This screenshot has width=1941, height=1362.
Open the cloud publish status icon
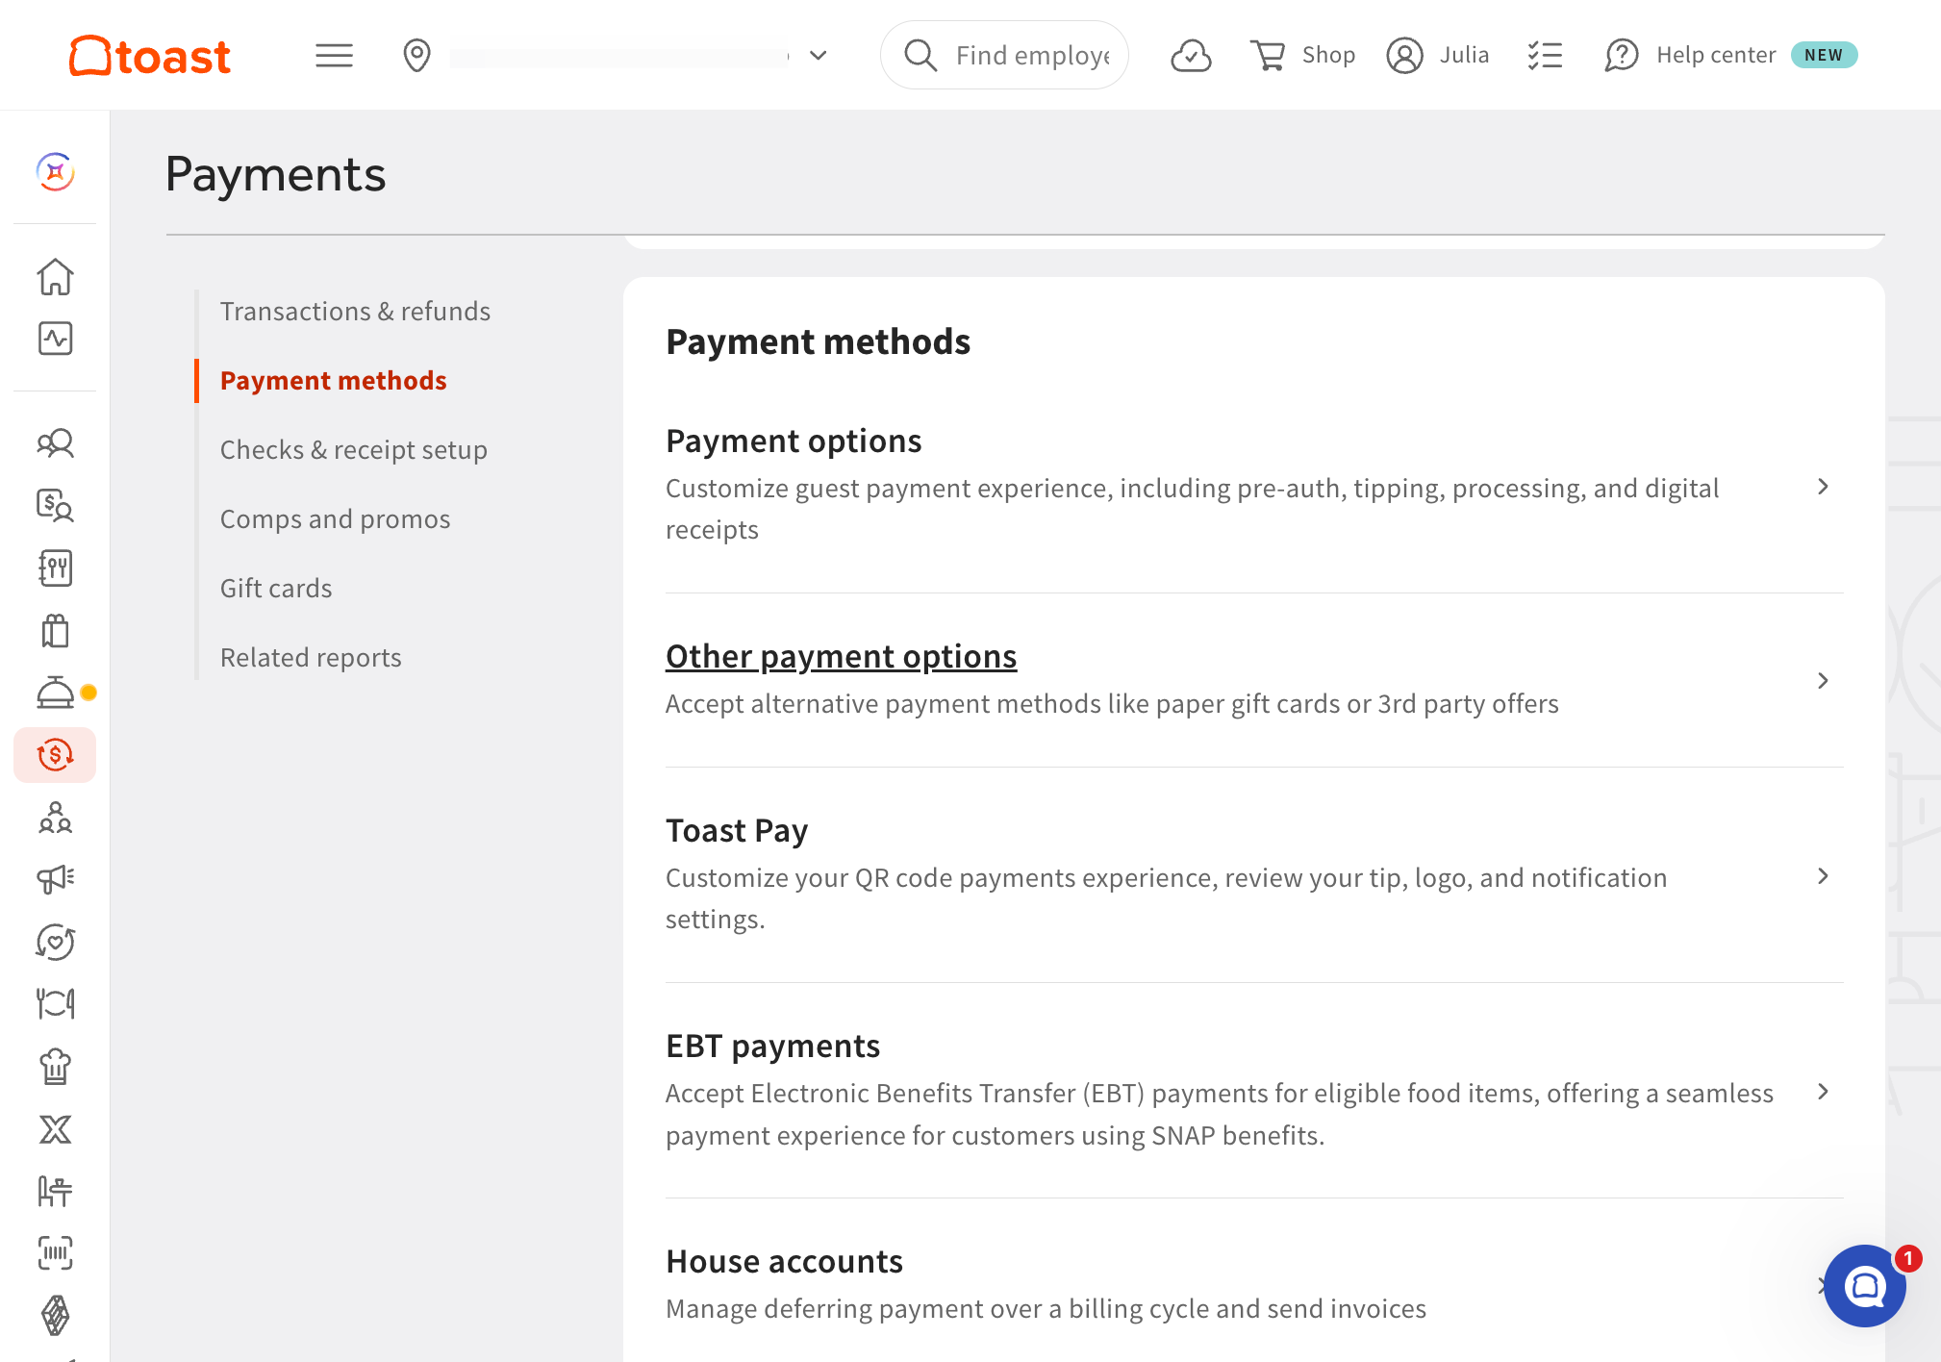tap(1191, 56)
